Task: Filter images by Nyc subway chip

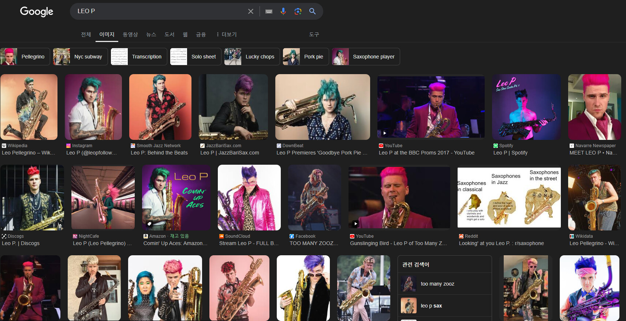Action: click(81, 57)
